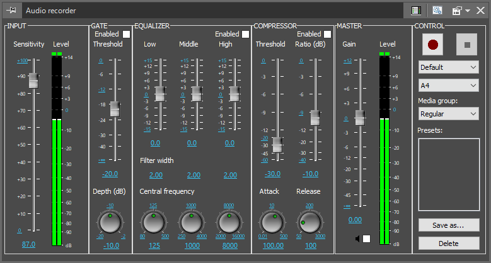Enable the Compressor checkbox
This screenshot has width=491, height=263.
327,34
